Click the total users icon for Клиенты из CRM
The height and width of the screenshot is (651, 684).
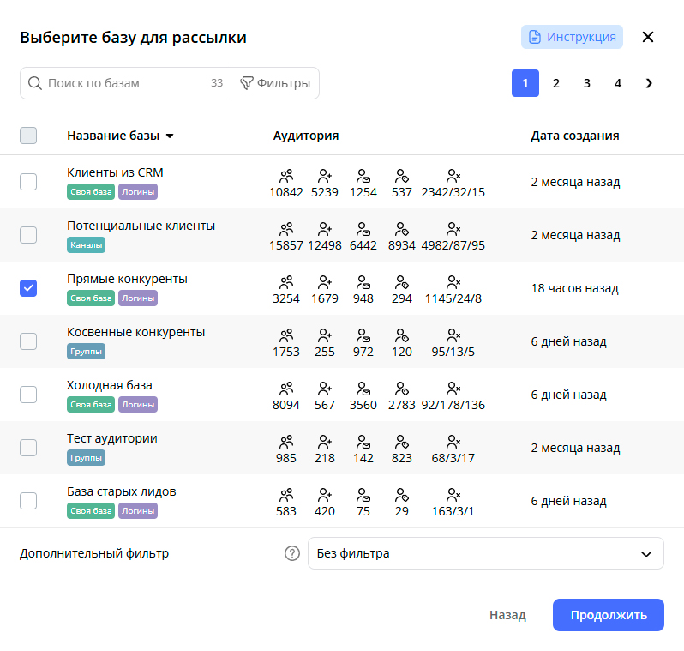click(x=286, y=176)
